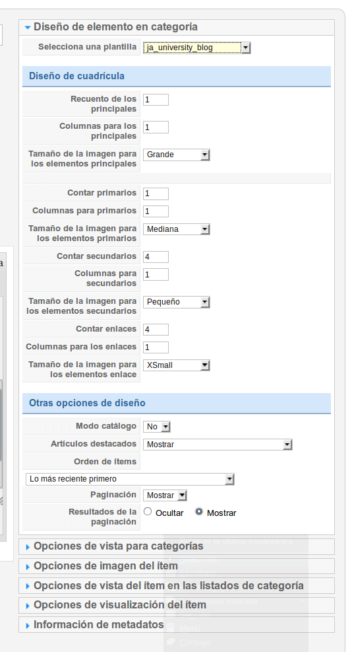Open the ja_university_blog template dropdown

point(197,48)
